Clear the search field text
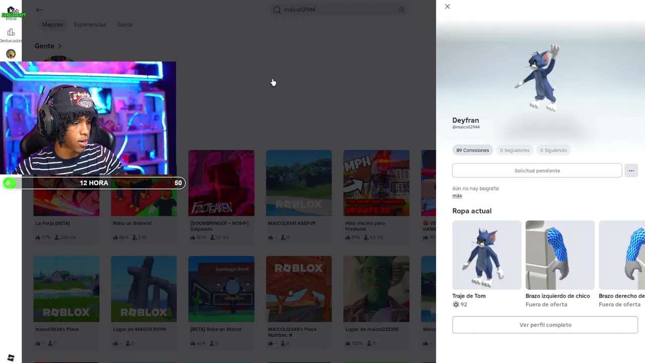The width and height of the screenshot is (645, 363). pyautogui.click(x=402, y=10)
